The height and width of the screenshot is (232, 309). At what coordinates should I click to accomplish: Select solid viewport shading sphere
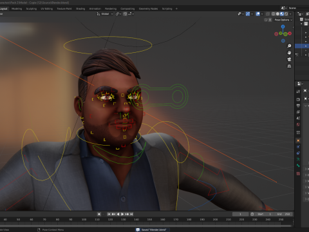(277, 14)
